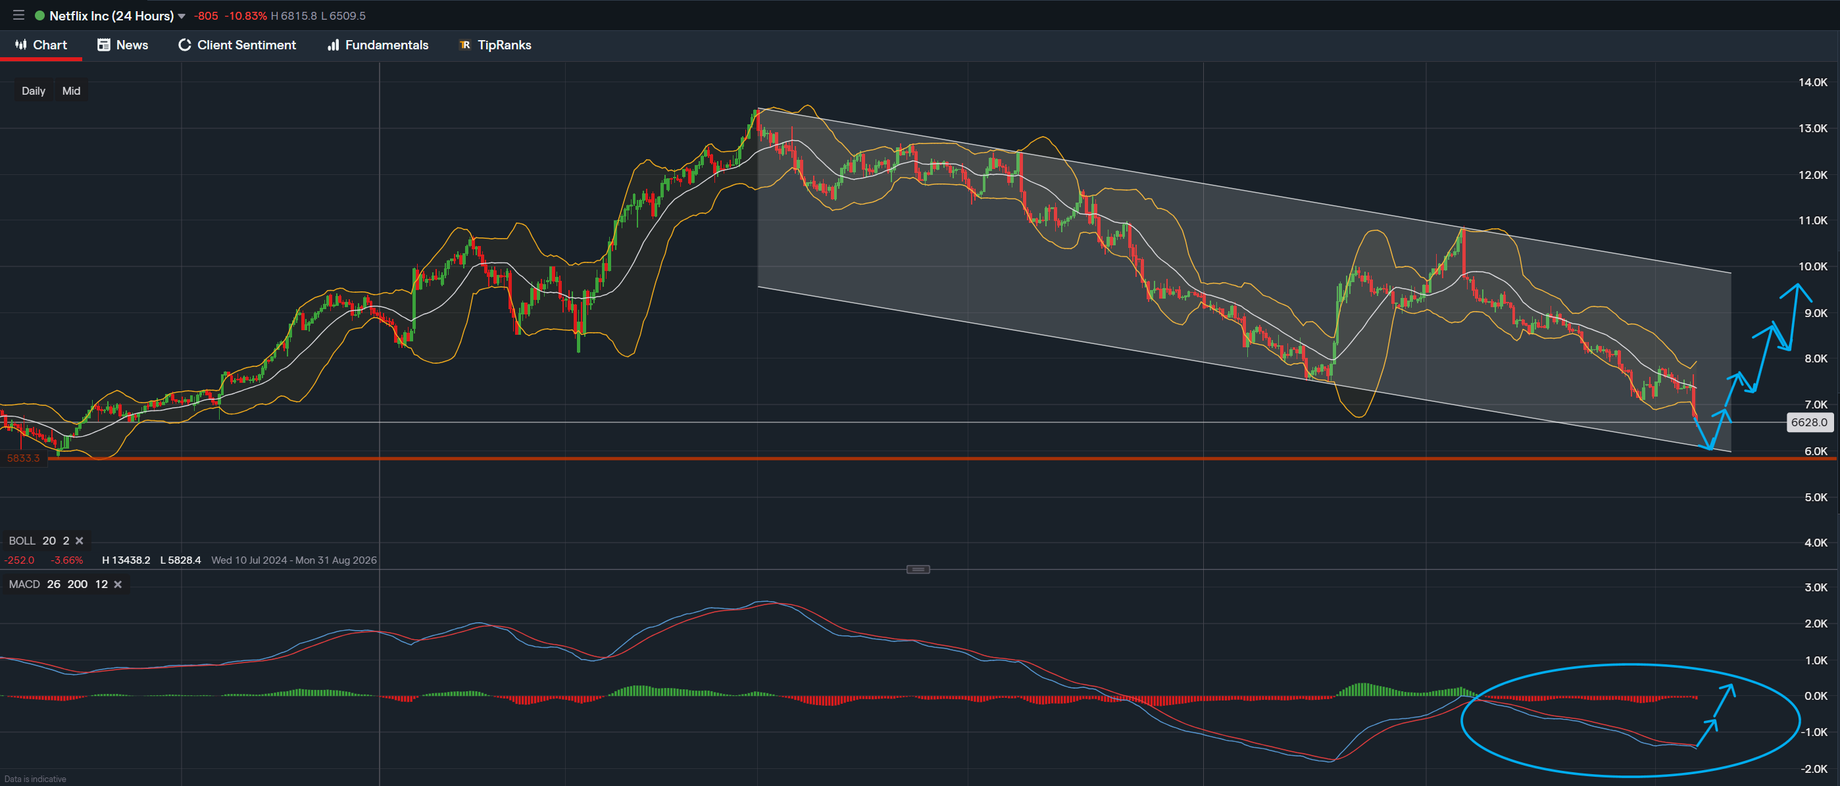
Task: Click the TipRanks logo icon
Action: [465, 45]
